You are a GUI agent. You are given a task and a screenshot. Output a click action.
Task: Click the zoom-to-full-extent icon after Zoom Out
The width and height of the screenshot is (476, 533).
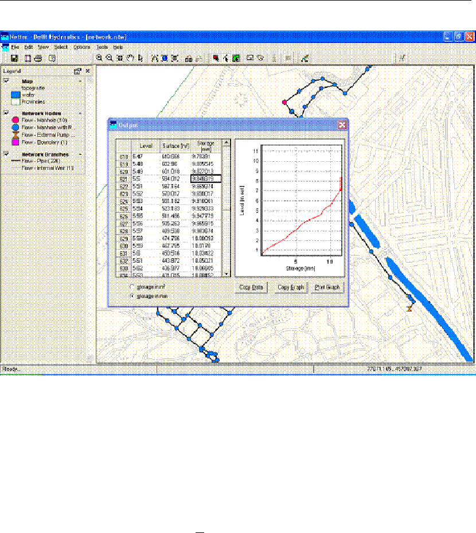(x=120, y=58)
